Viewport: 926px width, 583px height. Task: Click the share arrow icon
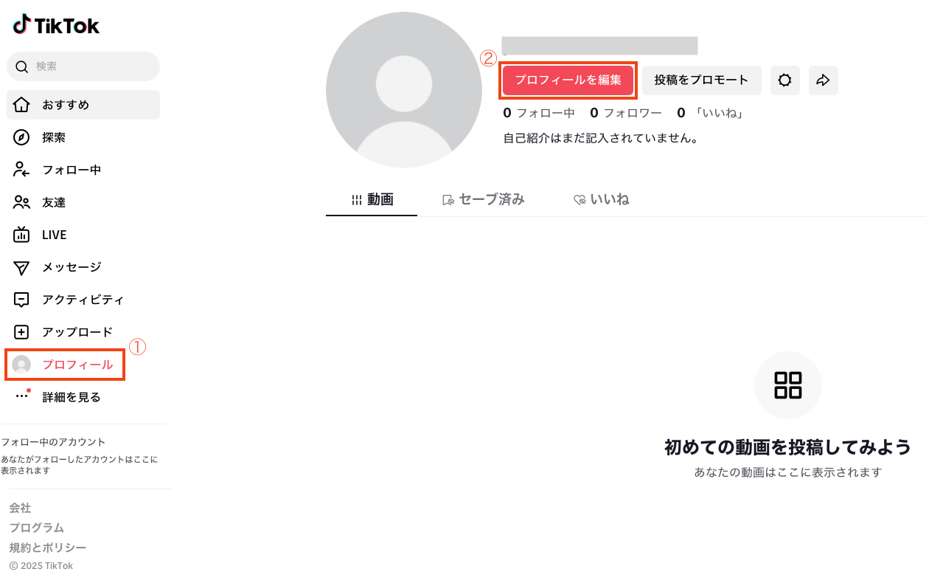[824, 80]
